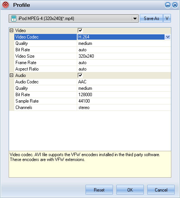Click the Audio group header label
The width and height of the screenshot is (180, 198).
point(20,75)
